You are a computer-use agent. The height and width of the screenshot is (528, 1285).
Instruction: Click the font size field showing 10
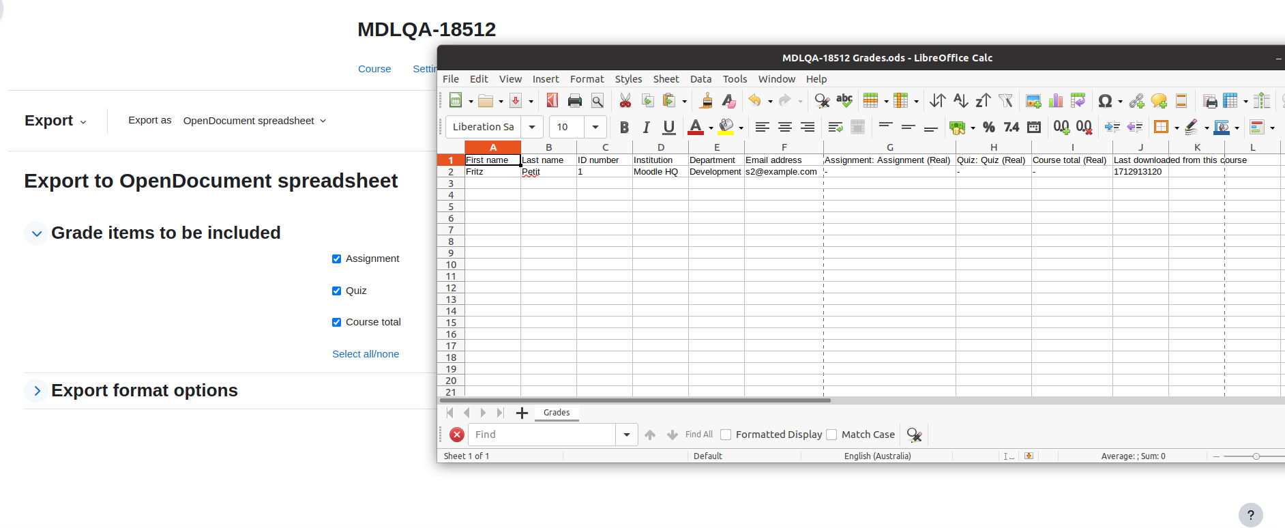567,127
